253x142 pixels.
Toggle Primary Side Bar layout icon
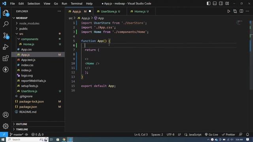click(x=208, y=4)
